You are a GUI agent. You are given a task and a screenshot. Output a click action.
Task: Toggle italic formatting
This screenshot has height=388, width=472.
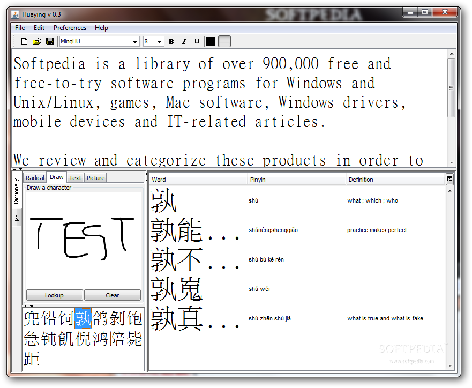[184, 42]
